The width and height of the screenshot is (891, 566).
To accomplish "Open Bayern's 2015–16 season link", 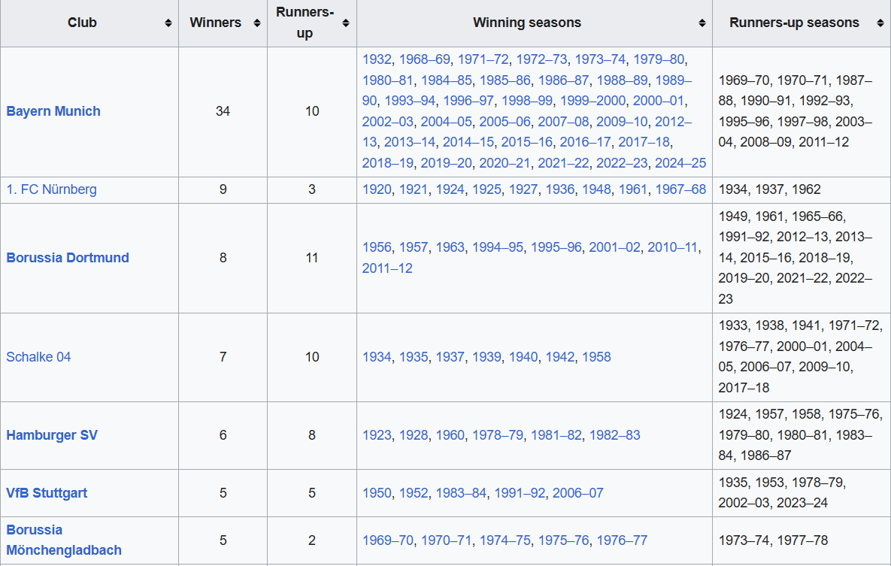I will 526,142.
